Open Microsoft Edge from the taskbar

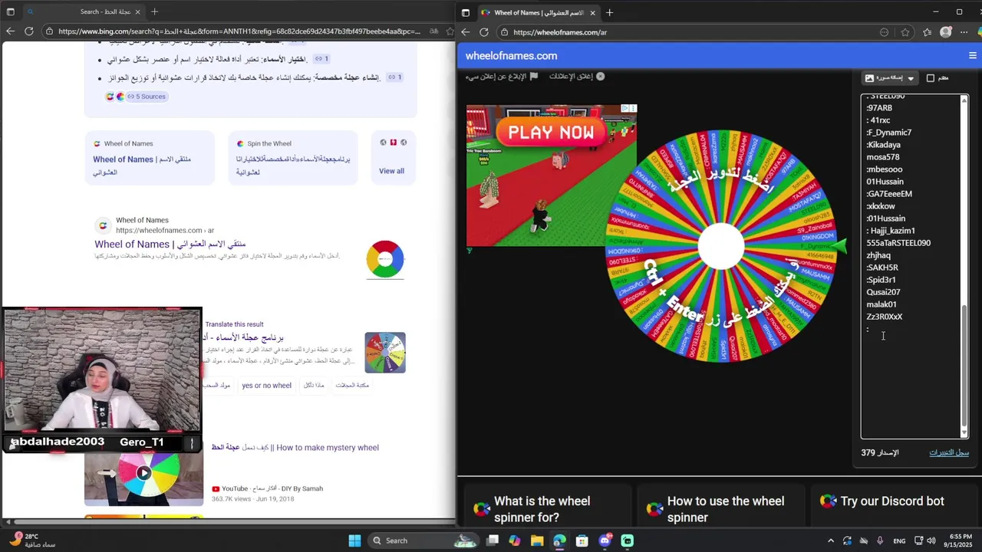(559, 540)
